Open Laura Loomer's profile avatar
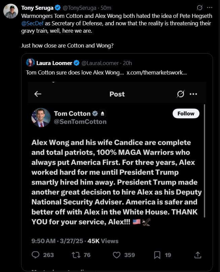This screenshot has height=272, width=220. (30, 63)
